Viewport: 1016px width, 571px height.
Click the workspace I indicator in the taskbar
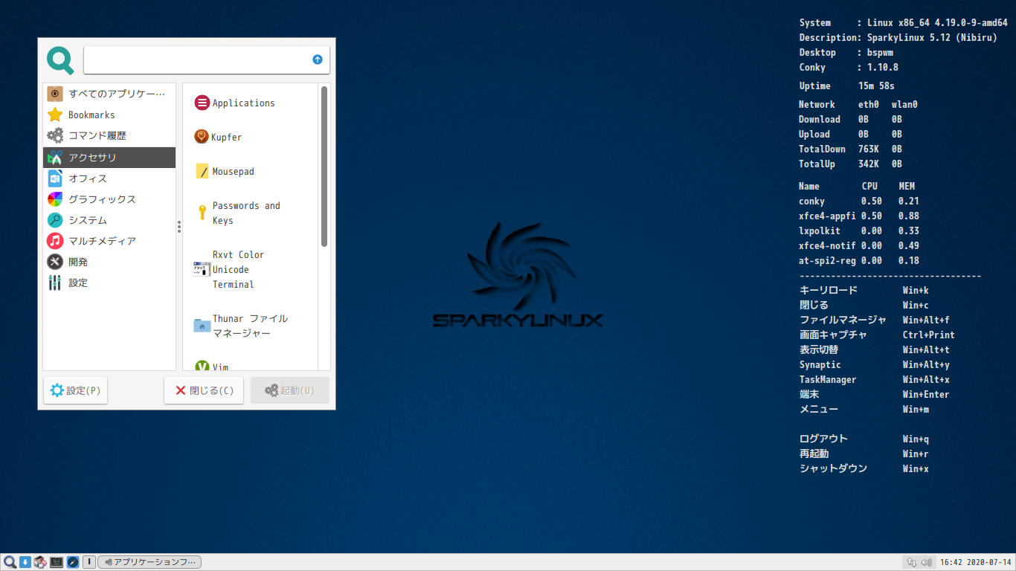89,562
